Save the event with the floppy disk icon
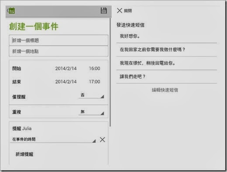227x172 pixels. 104,10
